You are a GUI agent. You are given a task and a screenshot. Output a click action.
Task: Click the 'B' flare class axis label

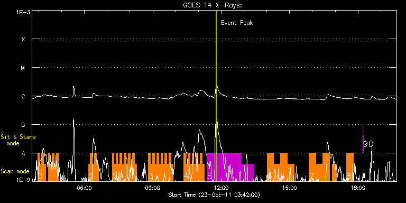23,125
